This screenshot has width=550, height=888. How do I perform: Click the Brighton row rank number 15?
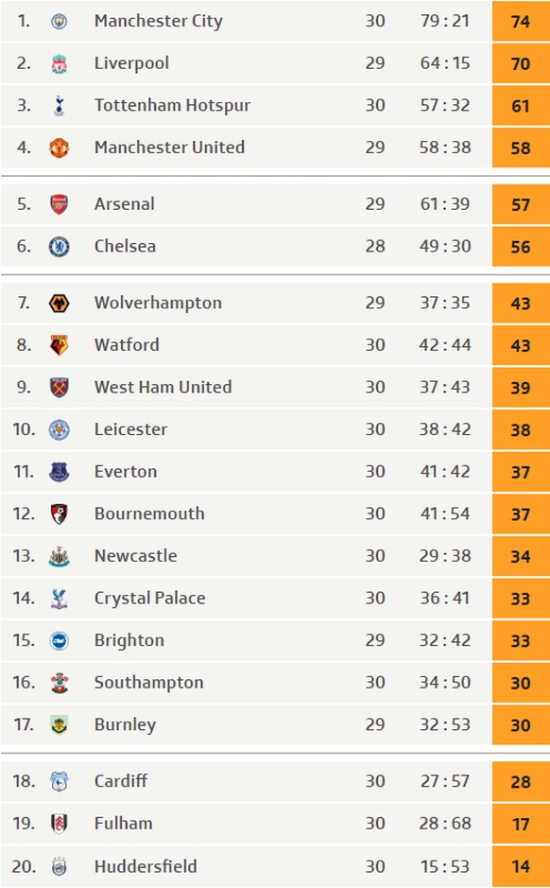pyautogui.click(x=24, y=640)
